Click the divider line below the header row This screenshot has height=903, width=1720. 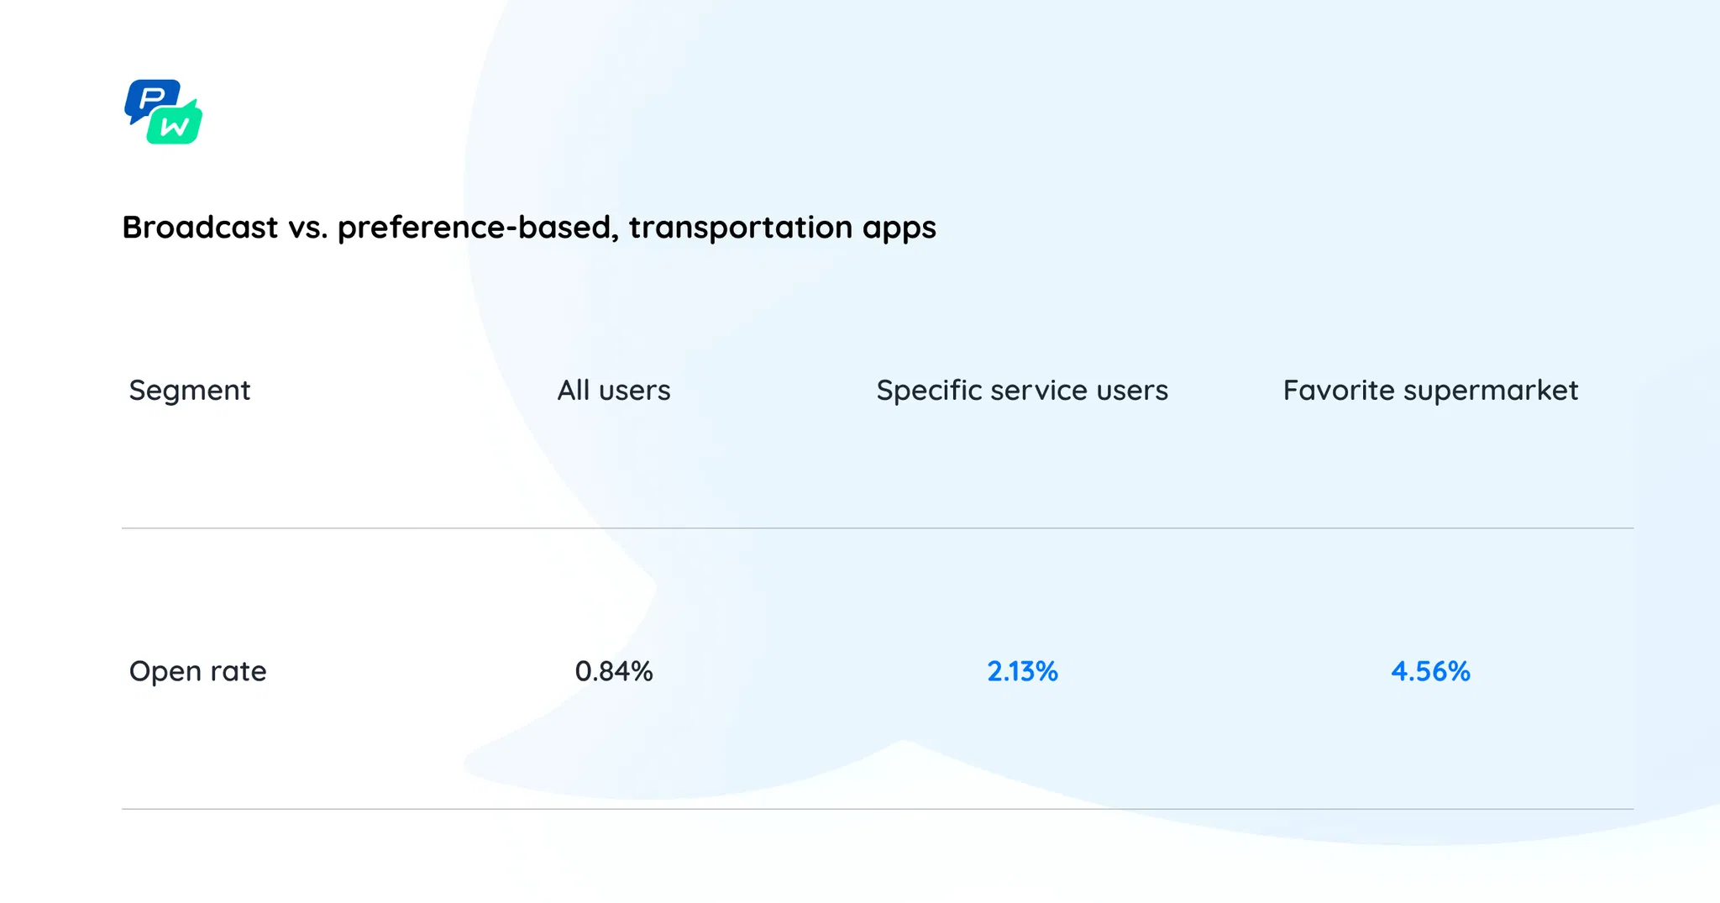[878, 528]
